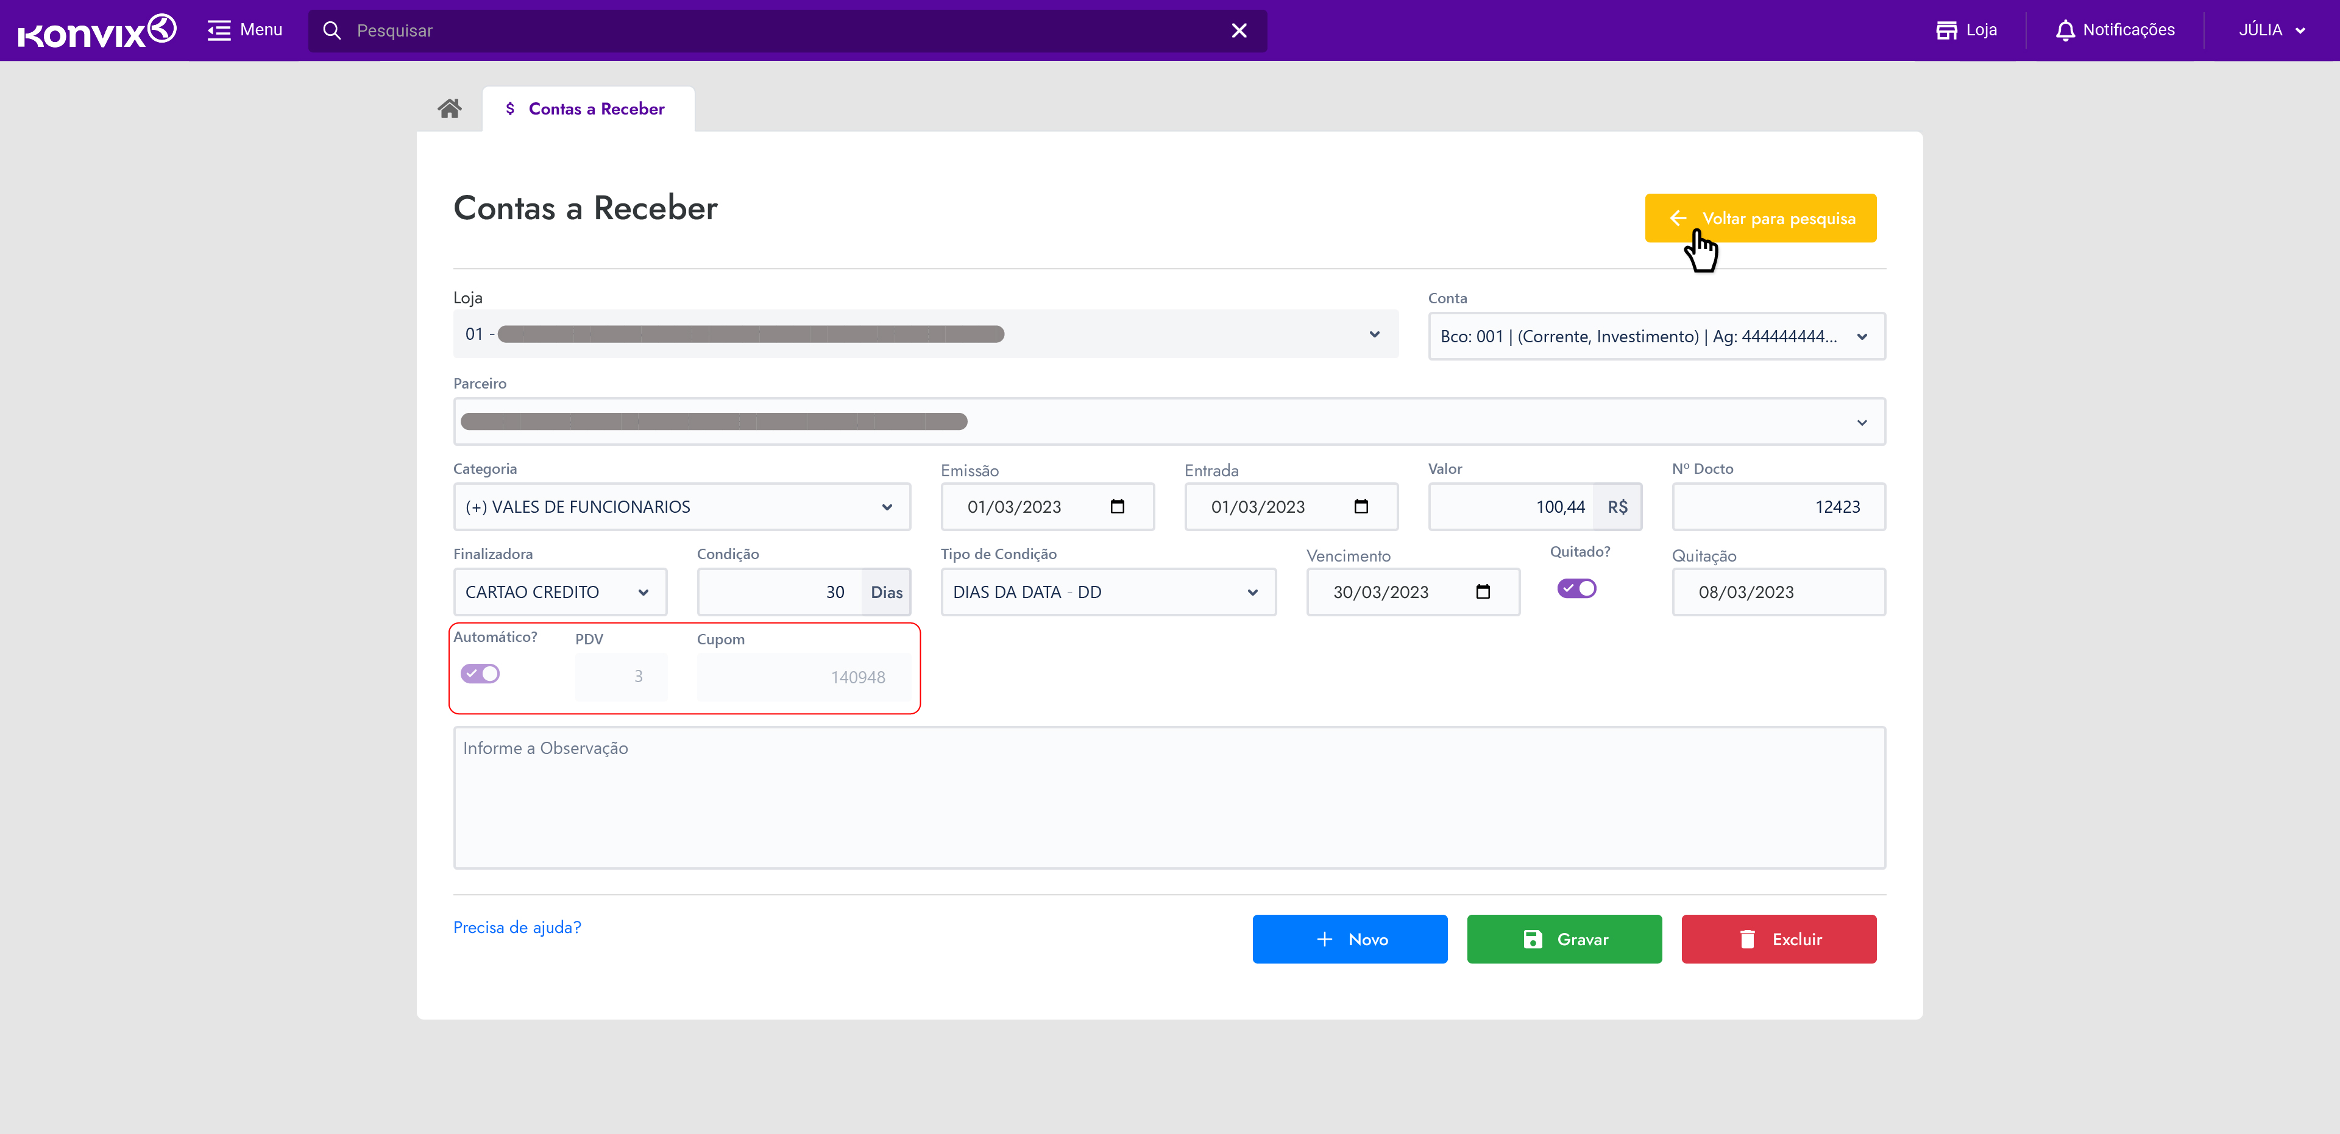Expand the Tipo de Condição dropdown
2340x1134 pixels.
1107,592
